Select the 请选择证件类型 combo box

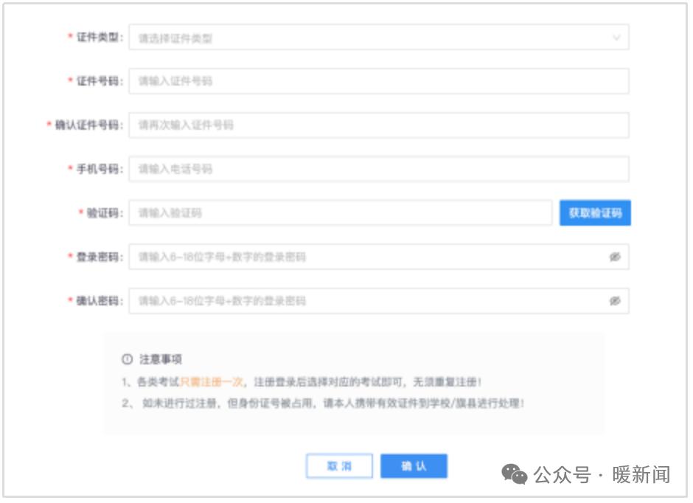(x=380, y=37)
